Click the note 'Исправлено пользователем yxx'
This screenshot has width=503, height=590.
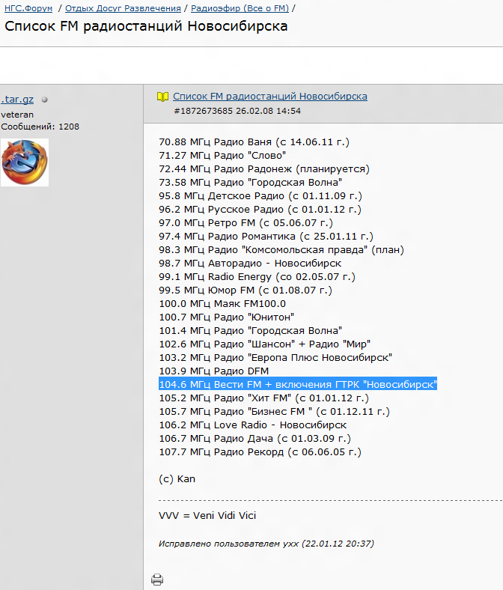click(x=266, y=544)
